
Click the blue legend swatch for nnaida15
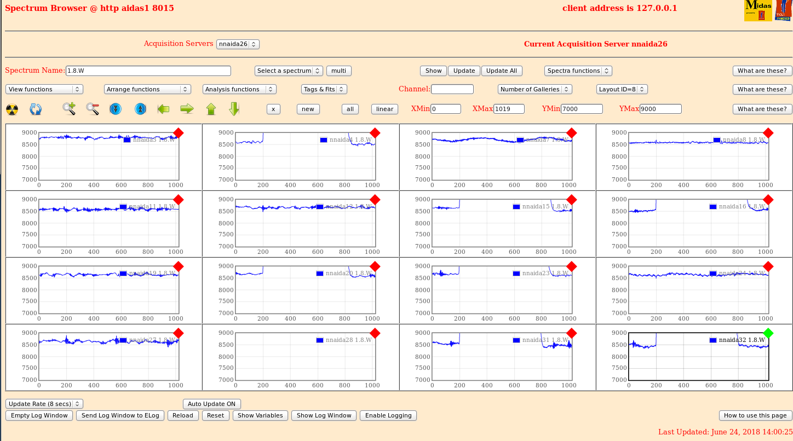pyautogui.click(x=516, y=206)
